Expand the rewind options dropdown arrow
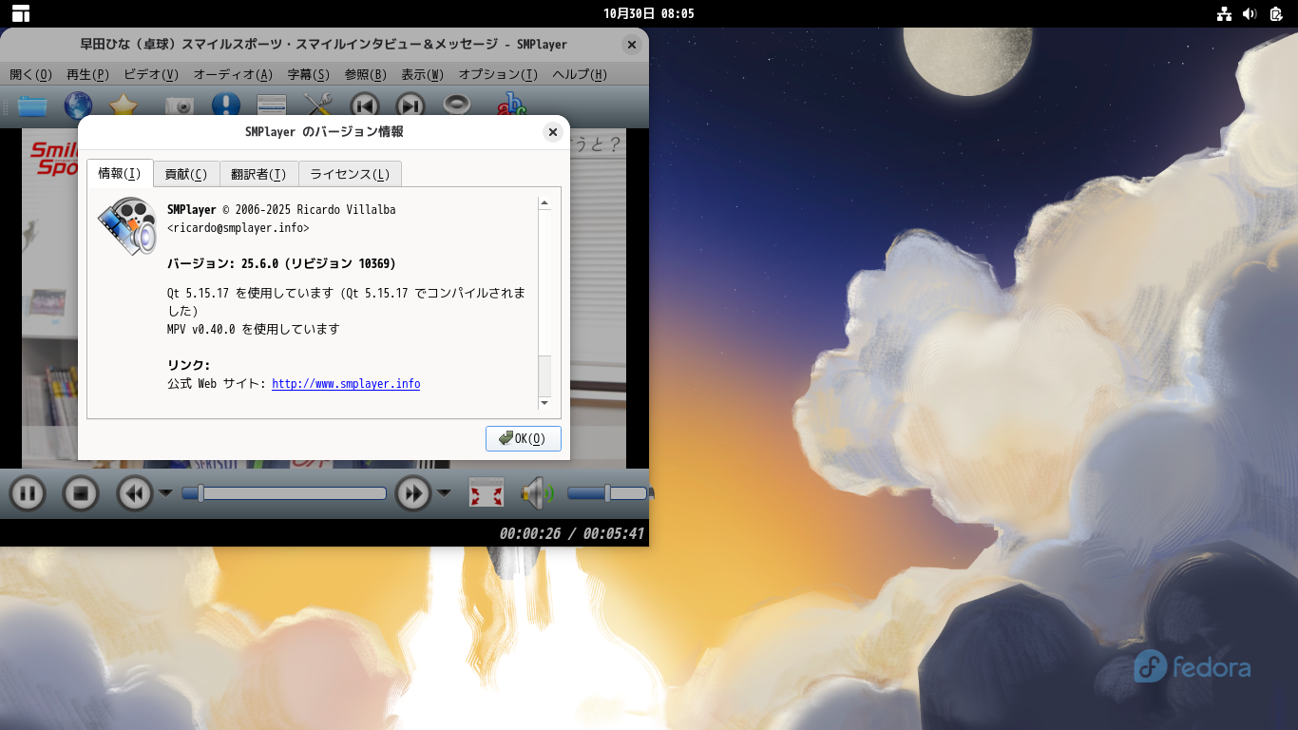The width and height of the screenshot is (1298, 730). [165, 492]
